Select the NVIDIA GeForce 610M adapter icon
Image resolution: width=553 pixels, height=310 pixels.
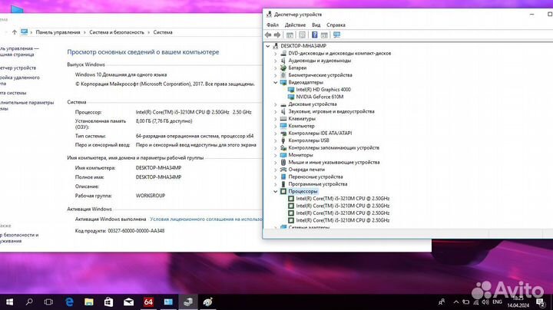[x=291, y=97]
